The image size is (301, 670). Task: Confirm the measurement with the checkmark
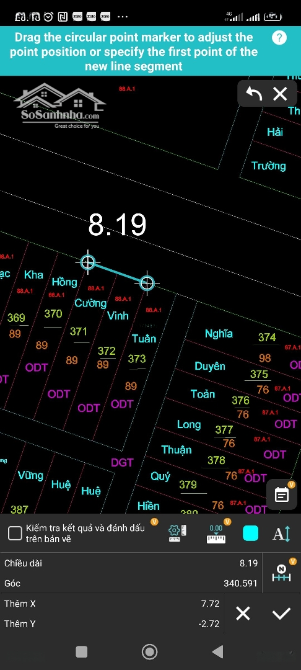tap(281, 614)
